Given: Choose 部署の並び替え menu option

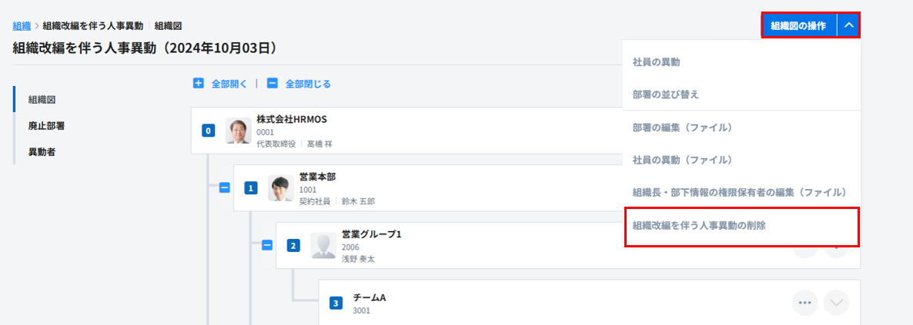Looking at the screenshot, I should 665,94.
